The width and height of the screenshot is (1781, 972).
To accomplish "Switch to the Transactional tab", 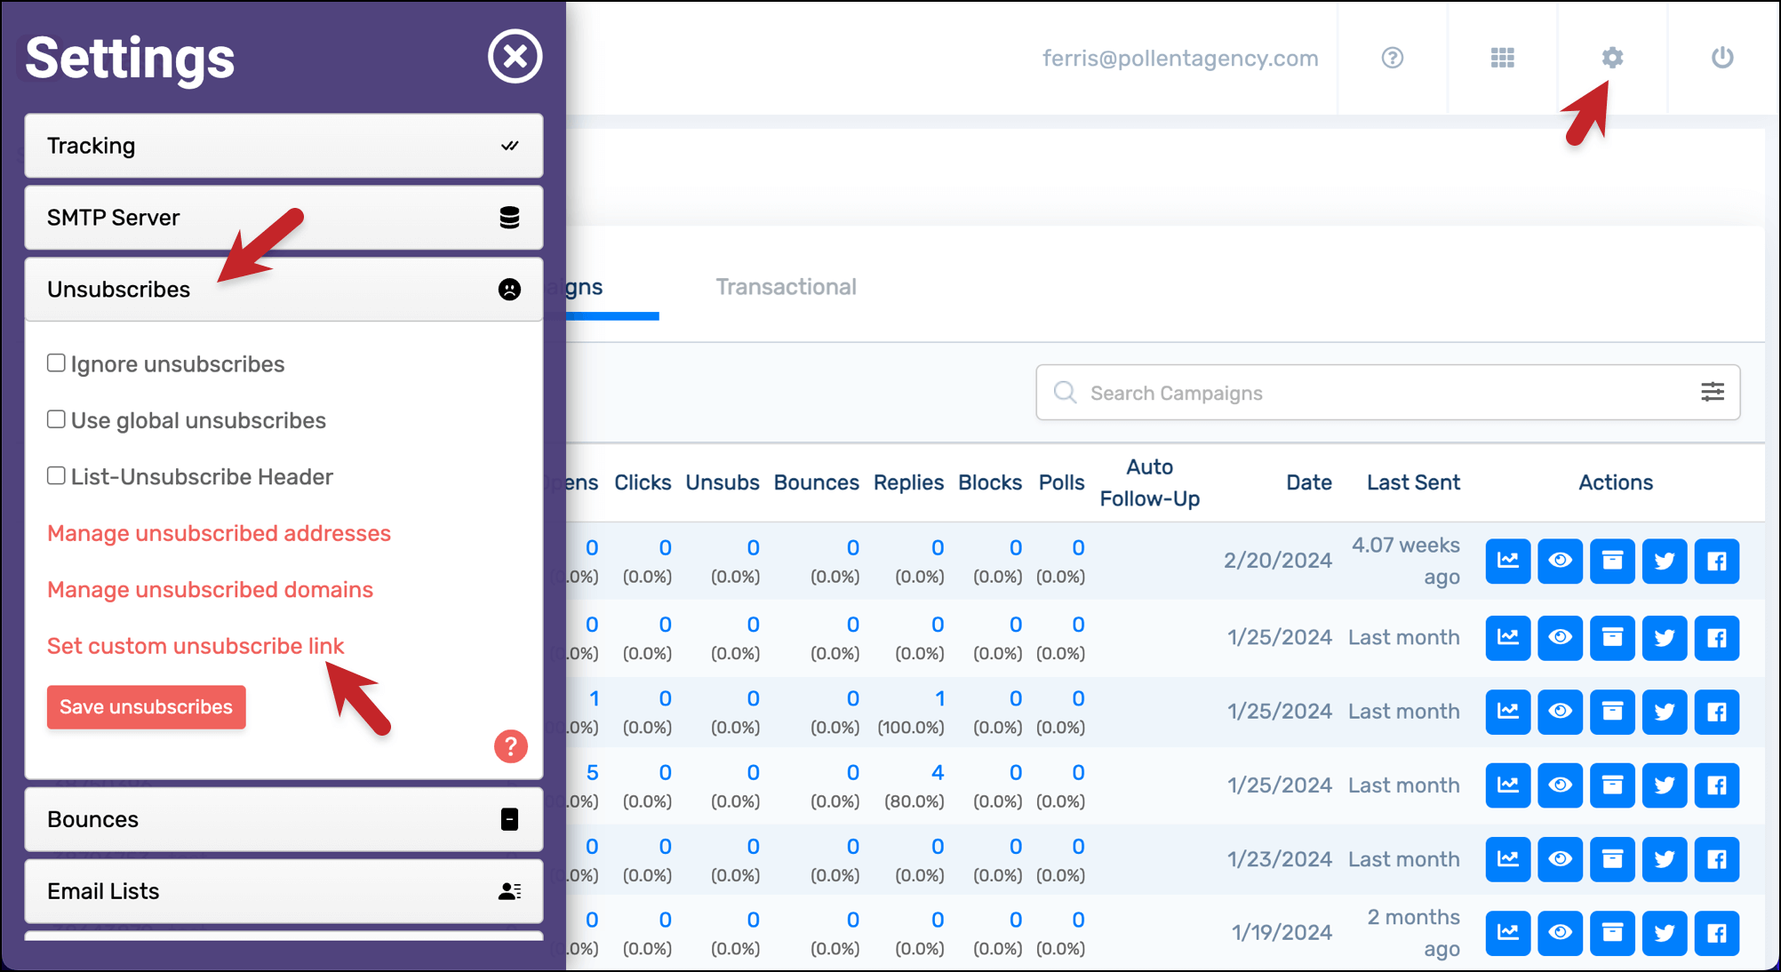I will pos(786,287).
